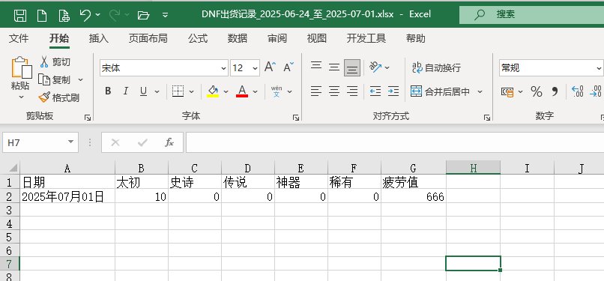Apply comma thousands separator style
Image resolution: width=604 pixels, height=281 pixels.
pyautogui.click(x=555, y=91)
